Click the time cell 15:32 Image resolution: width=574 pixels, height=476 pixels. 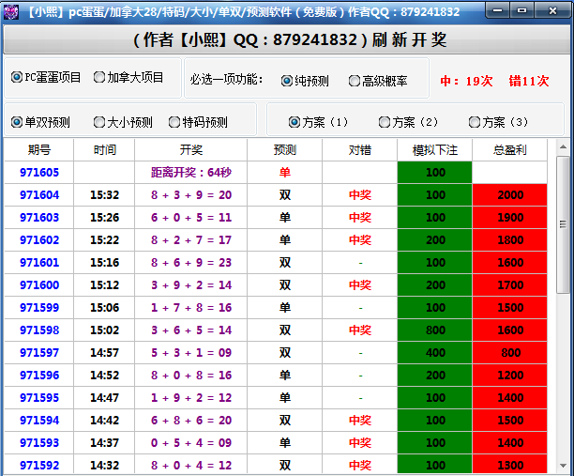(x=105, y=195)
